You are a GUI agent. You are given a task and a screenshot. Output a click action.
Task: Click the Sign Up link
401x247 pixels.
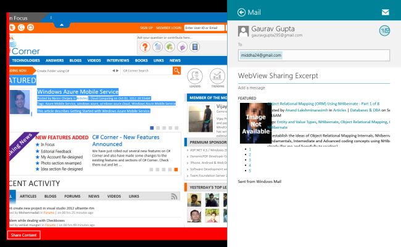pos(146,28)
